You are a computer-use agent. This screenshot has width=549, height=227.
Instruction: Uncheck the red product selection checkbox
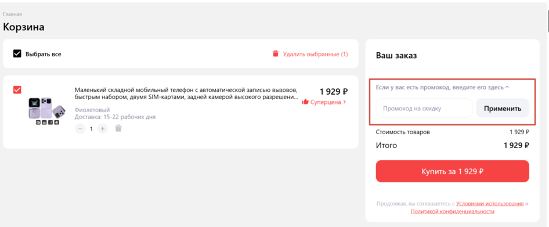[17, 89]
